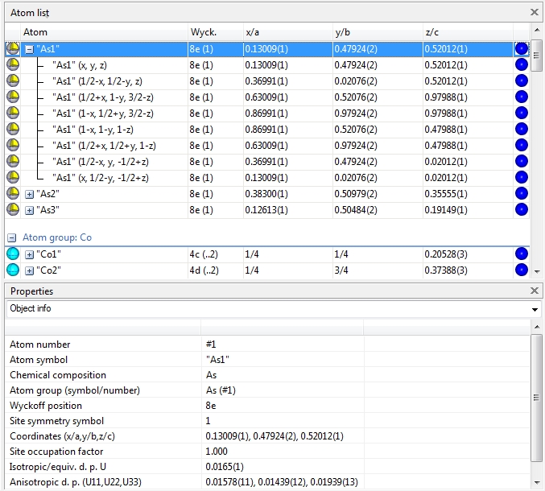
Task: Open the Object info dropdown
Action: pos(535,309)
